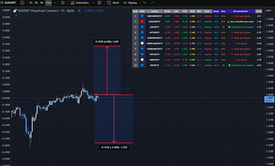Select the 2h timeframe

36,3
